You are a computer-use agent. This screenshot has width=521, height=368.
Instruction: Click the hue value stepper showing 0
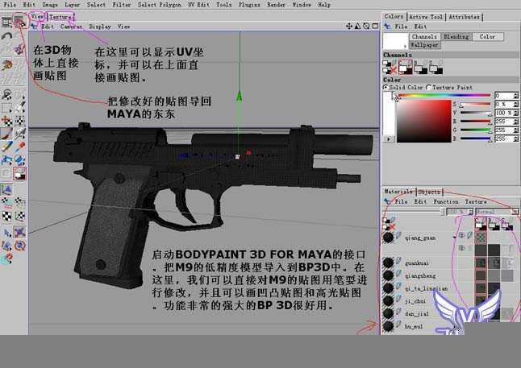pos(515,96)
